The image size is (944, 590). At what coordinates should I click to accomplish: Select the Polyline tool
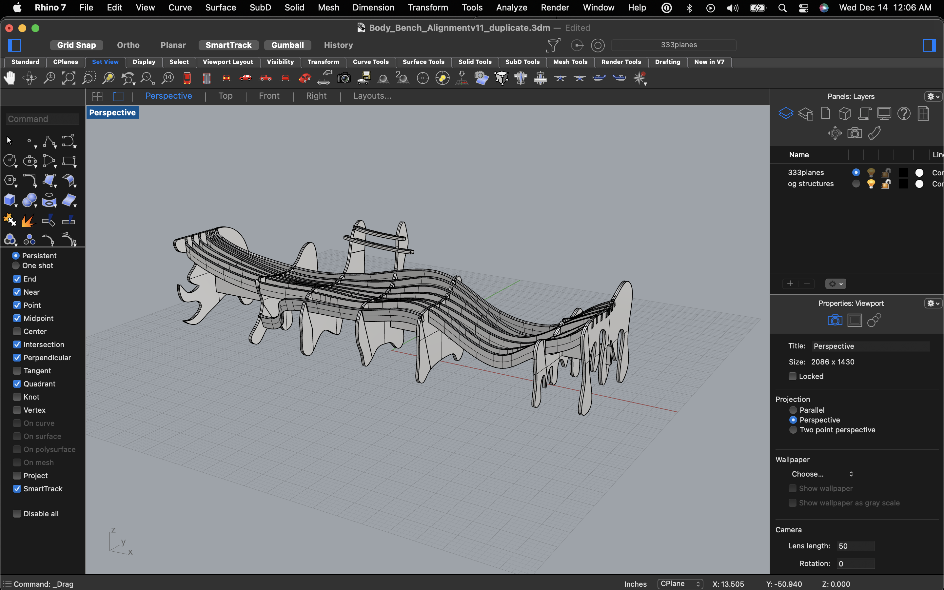(49, 141)
